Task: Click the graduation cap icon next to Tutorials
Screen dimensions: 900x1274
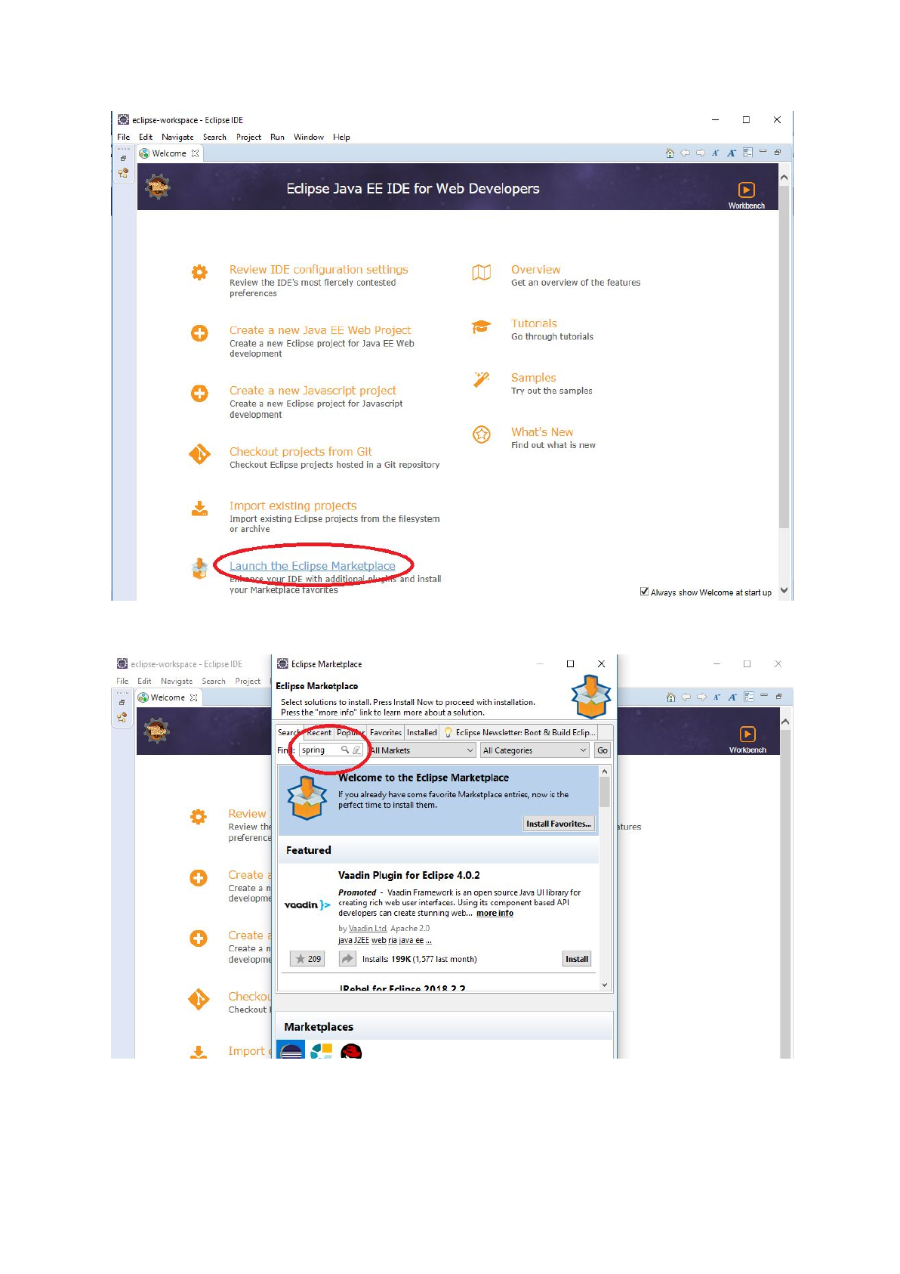Action: tap(481, 326)
